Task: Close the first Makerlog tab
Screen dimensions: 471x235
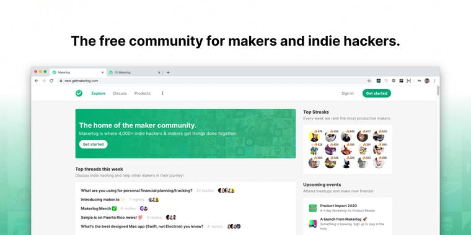Action: pyautogui.click(x=102, y=72)
